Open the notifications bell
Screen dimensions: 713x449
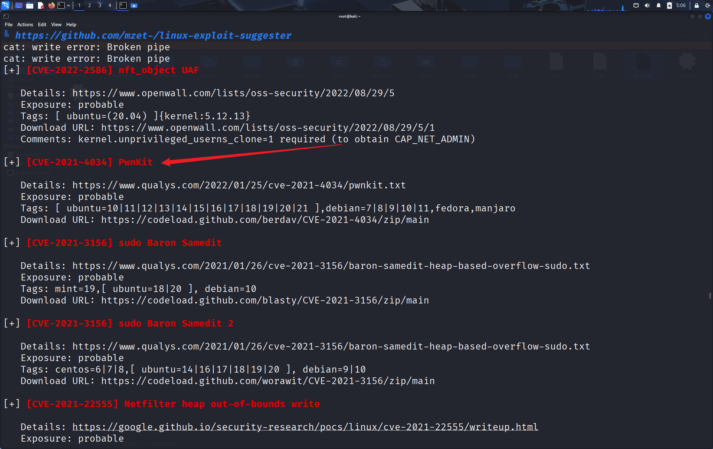[x=658, y=5]
